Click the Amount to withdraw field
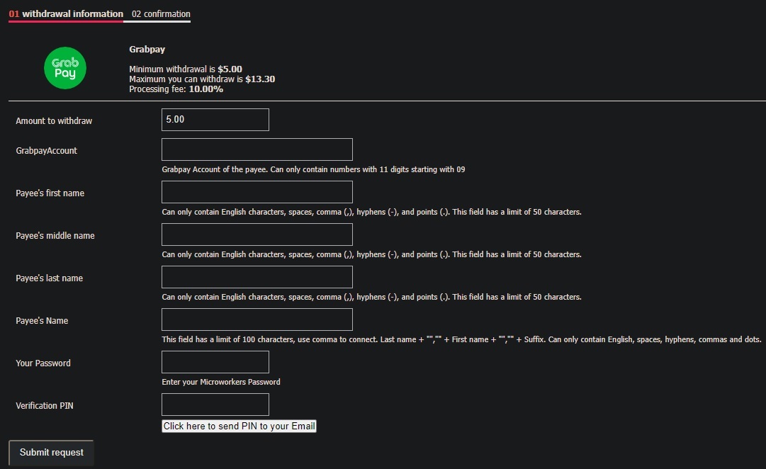The width and height of the screenshot is (766, 469). [x=215, y=120]
